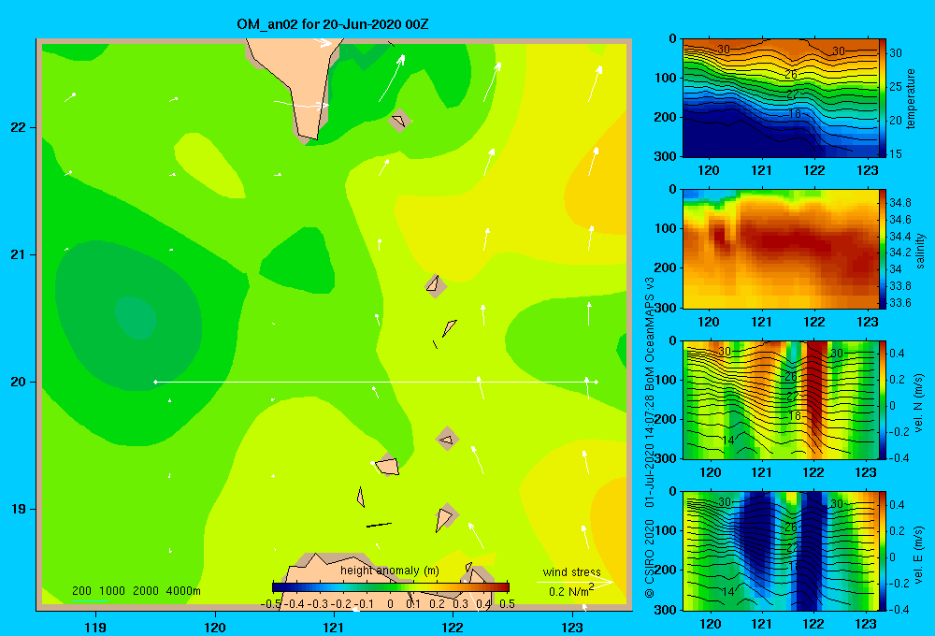The height and width of the screenshot is (636, 935).
Task: Select longitude label 122 below main map
Action: pyautogui.click(x=453, y=627)
